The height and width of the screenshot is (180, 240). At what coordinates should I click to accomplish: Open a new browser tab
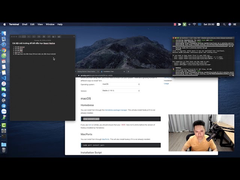tap(128, 72)
